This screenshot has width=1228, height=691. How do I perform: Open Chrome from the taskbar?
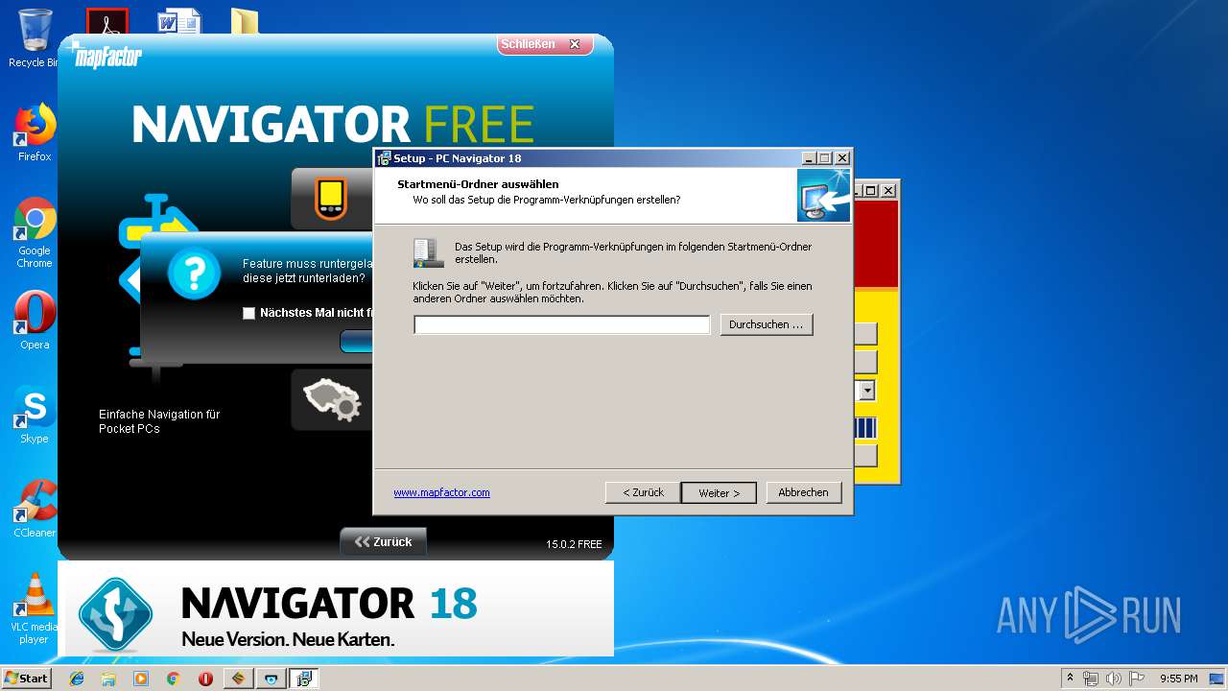tap(173, 679)
